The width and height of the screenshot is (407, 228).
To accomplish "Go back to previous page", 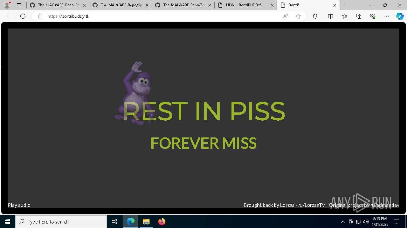I will coord(9,16).
